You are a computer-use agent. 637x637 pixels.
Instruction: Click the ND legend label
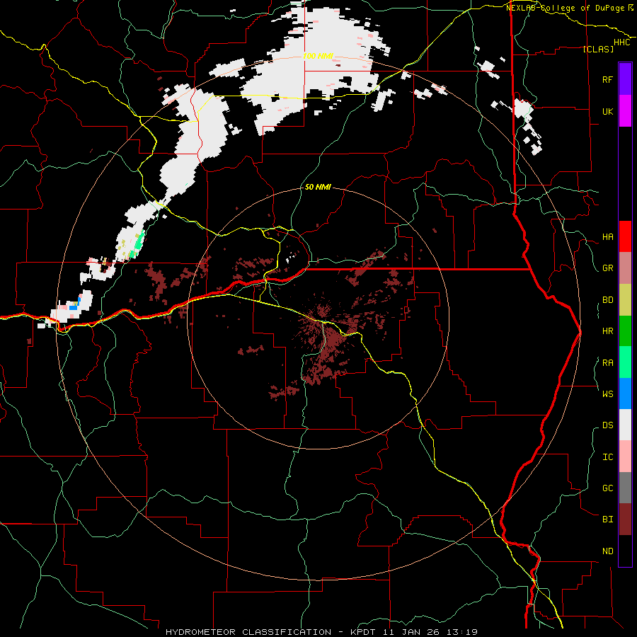click(607, 551)
